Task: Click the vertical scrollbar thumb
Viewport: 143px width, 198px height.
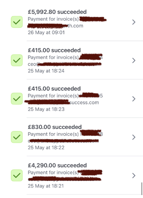Action: coord(142,189)
